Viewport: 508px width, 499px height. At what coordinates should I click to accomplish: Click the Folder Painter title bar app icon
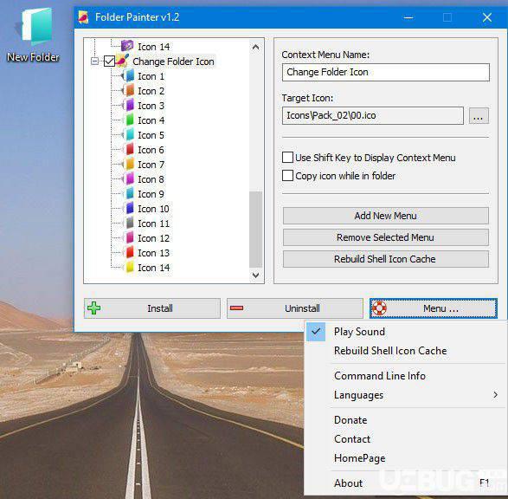click(x=84, y=17)
